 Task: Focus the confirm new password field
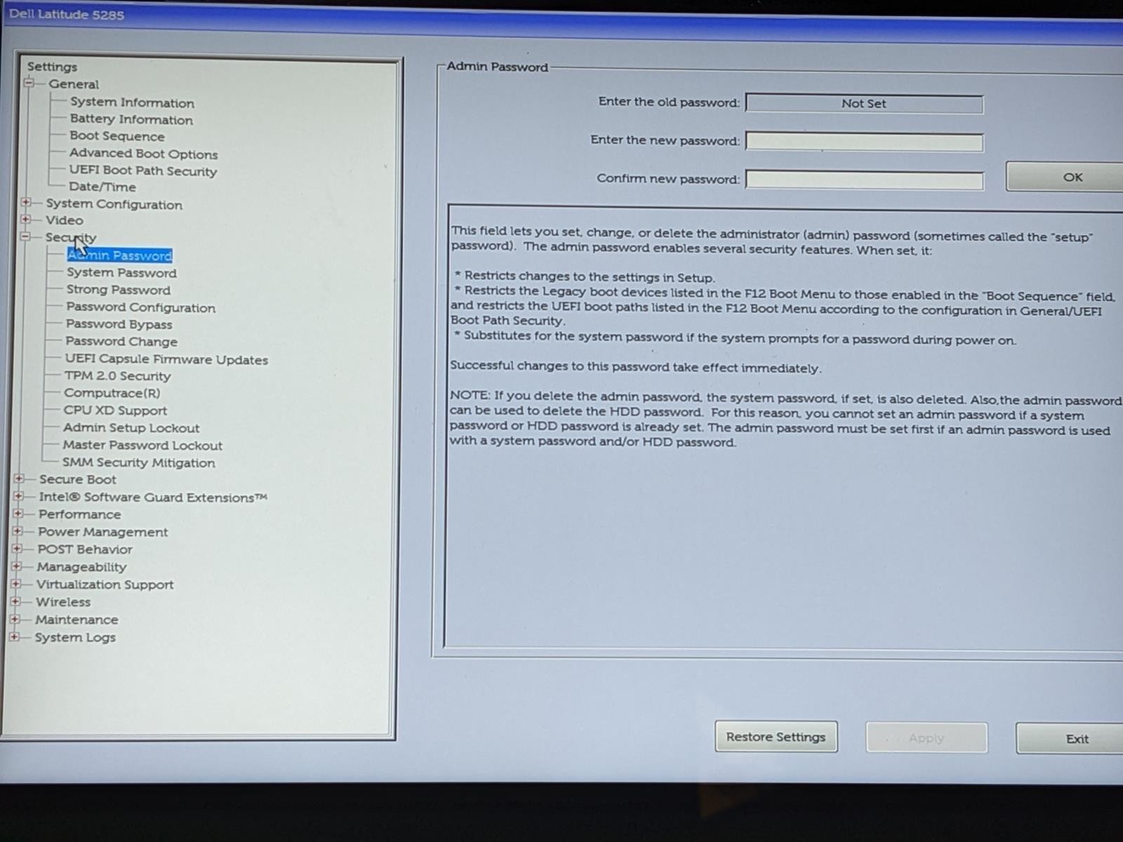(x=864, y=180)
